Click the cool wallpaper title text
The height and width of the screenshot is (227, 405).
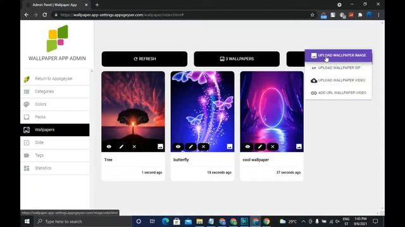256,160
